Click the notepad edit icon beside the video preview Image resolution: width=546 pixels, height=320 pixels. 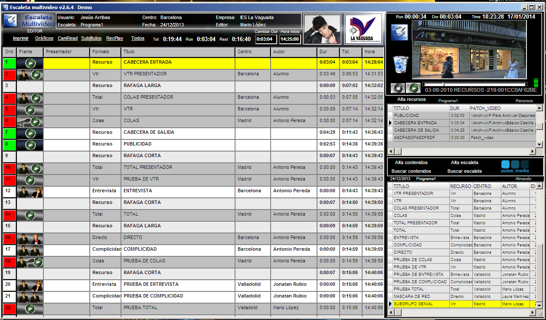pos(399,32)
